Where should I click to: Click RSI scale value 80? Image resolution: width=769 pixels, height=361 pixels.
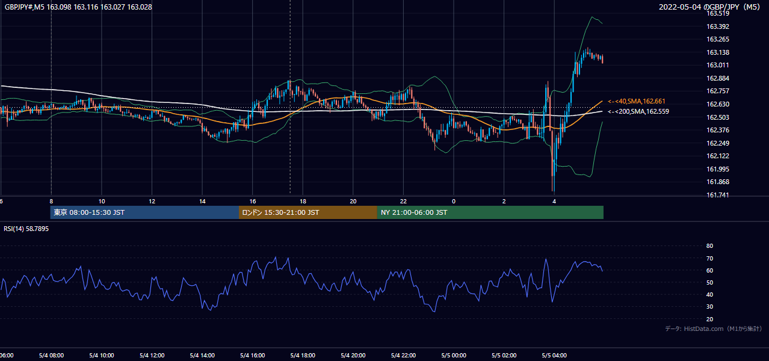tap(709, 246)
